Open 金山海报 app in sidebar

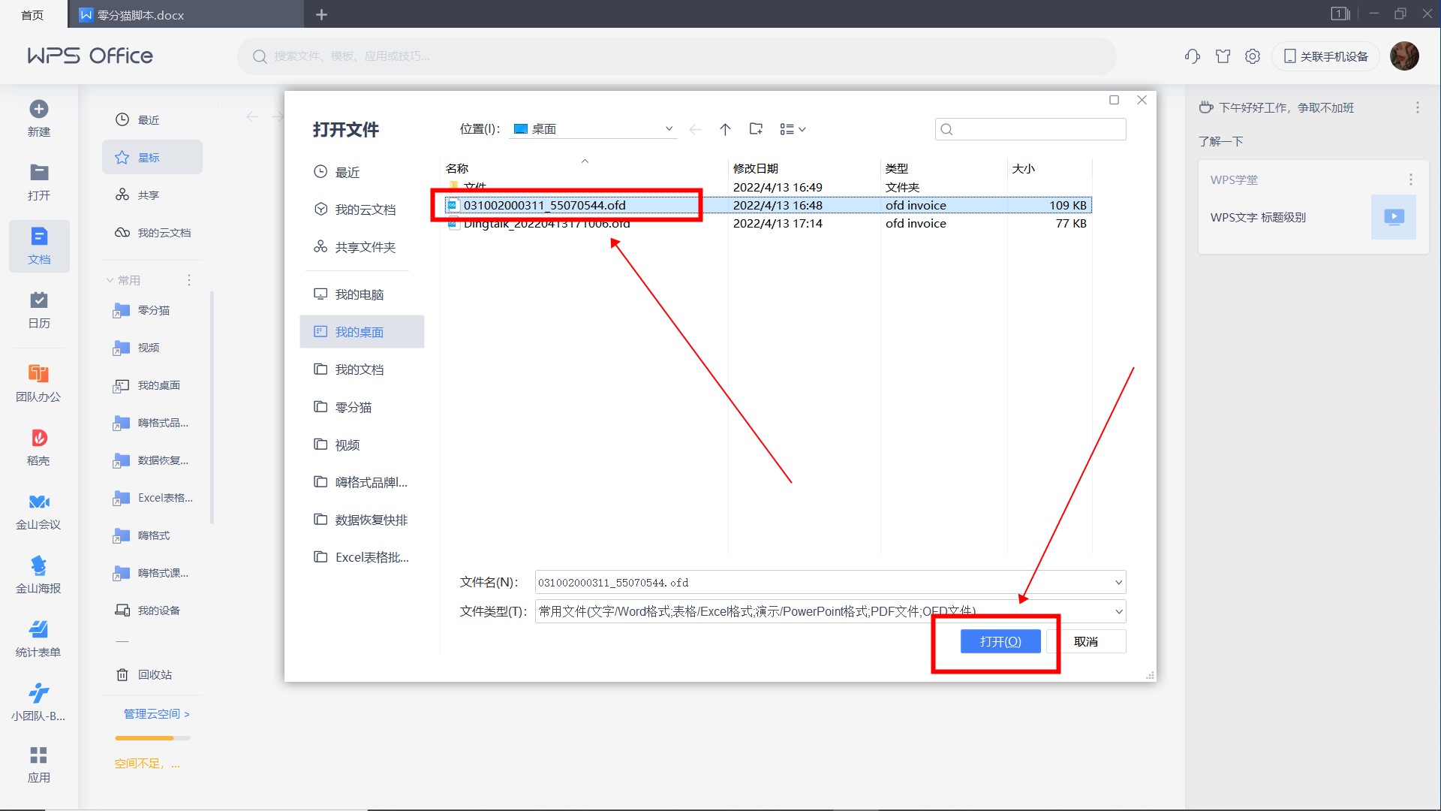[x=39, y=566]
